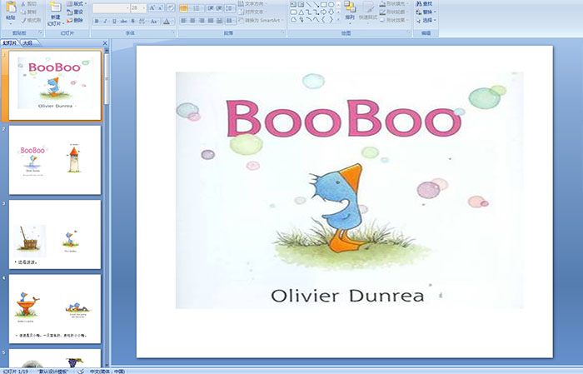Open the Line Spacing dropdown
This screenshot has width=583, height=374.
231,7
